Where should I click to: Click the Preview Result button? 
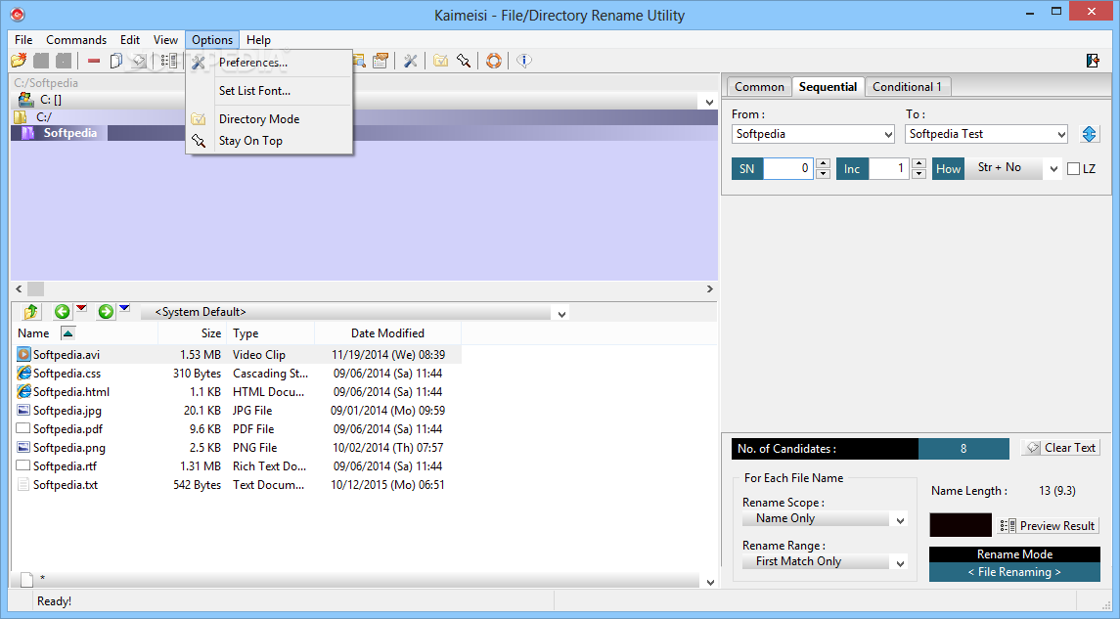[1049, 525]
